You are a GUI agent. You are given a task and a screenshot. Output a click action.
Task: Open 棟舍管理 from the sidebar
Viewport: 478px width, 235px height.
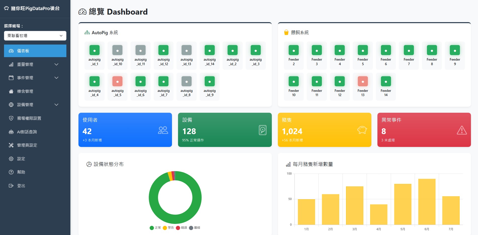[x=35, y=91]
